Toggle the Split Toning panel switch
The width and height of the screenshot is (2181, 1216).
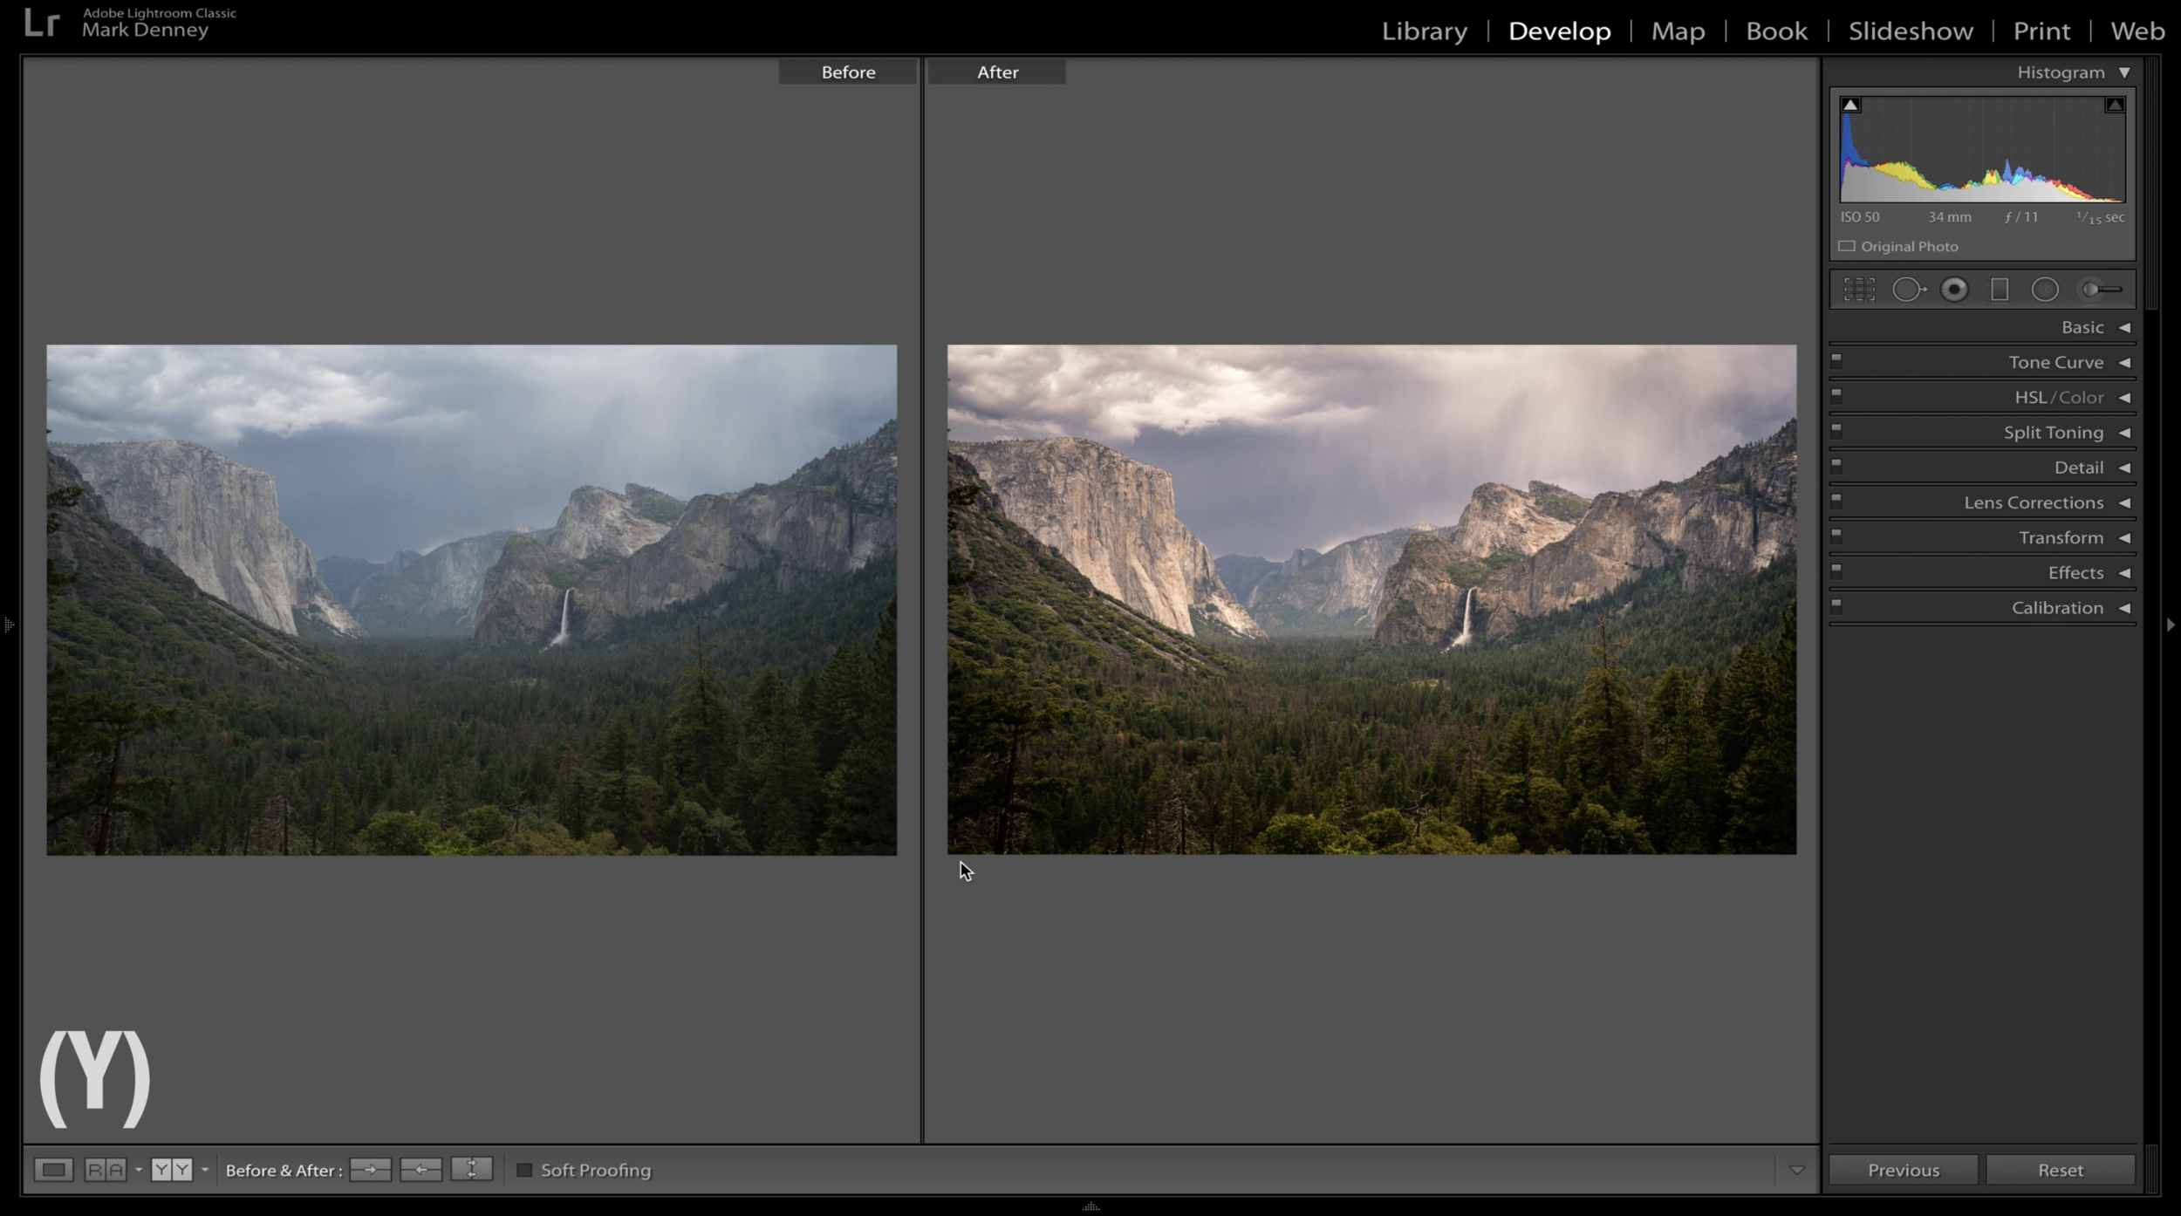[x=1836, y=430]
